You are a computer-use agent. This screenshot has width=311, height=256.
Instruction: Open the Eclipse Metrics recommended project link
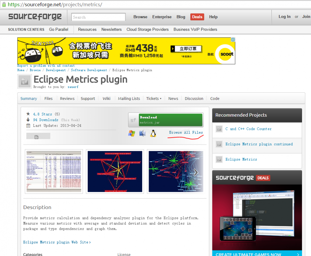[241, 159]
